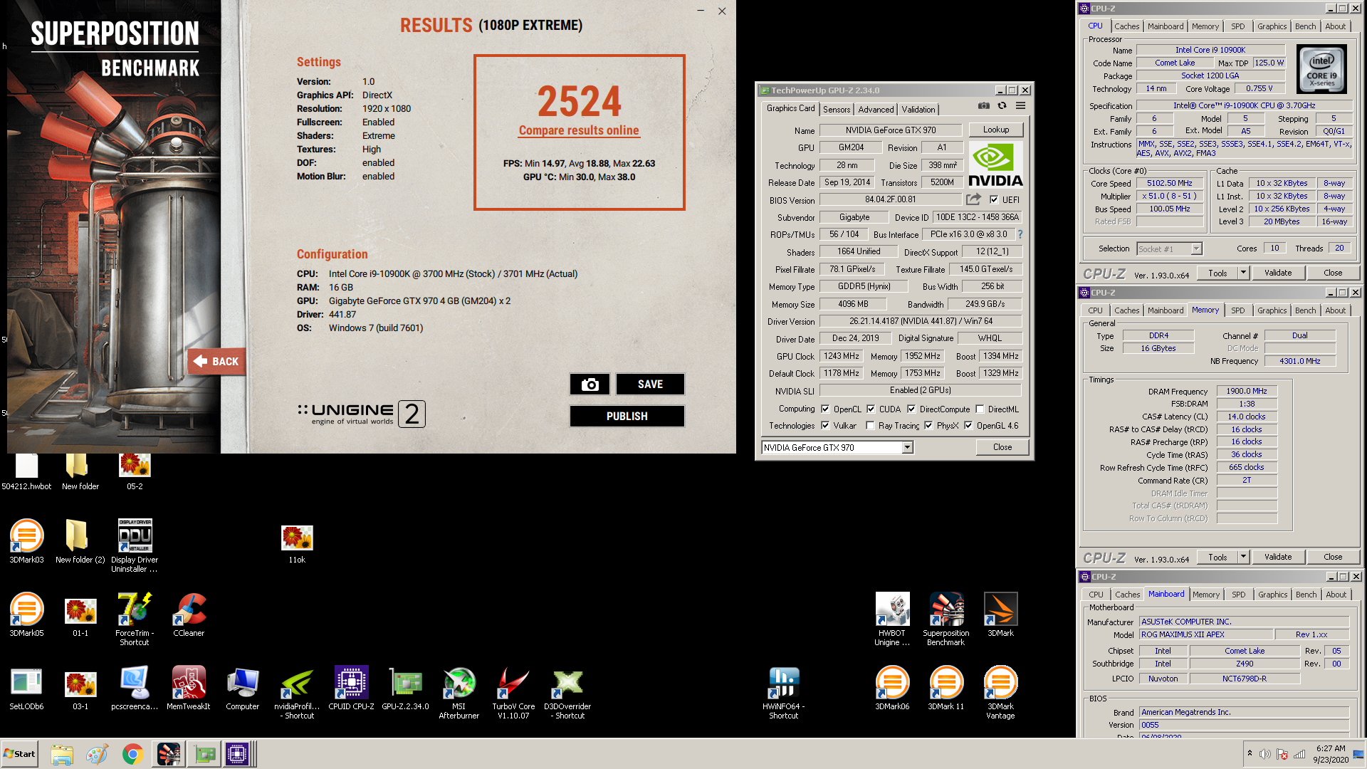Open Display Driver Uninstaller desktop icon
Screen dimensions: 1367x769
click(135, 545)
